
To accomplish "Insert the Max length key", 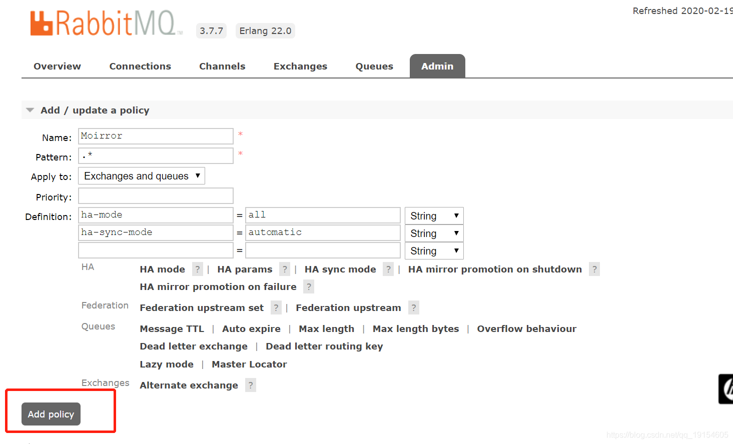I will click(x=326, y=329).
